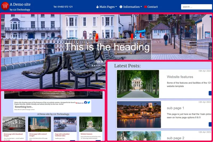Focus the search input field

tap(196, 7)
